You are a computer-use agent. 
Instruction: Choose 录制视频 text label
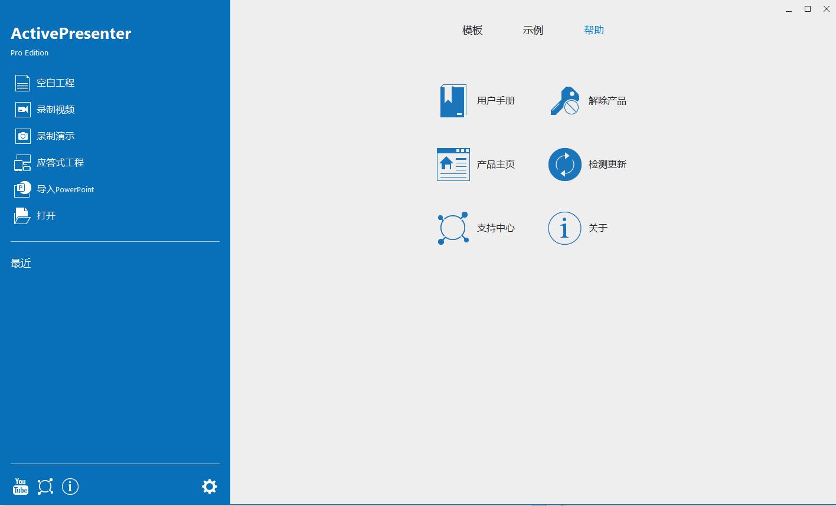coord(55,110)
